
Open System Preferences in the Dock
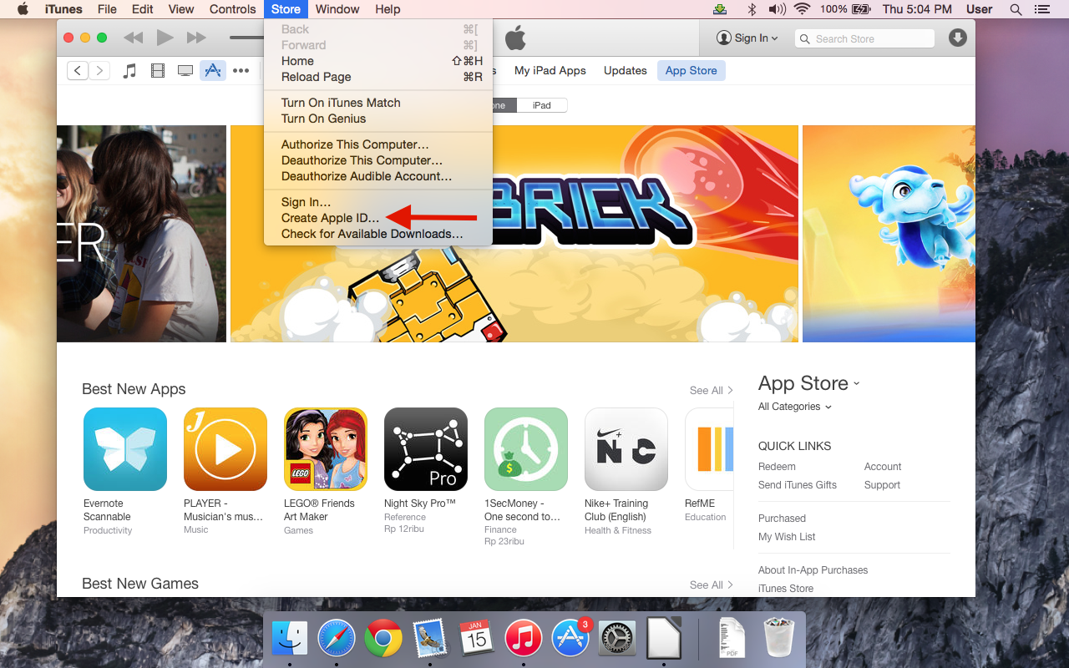617,639
